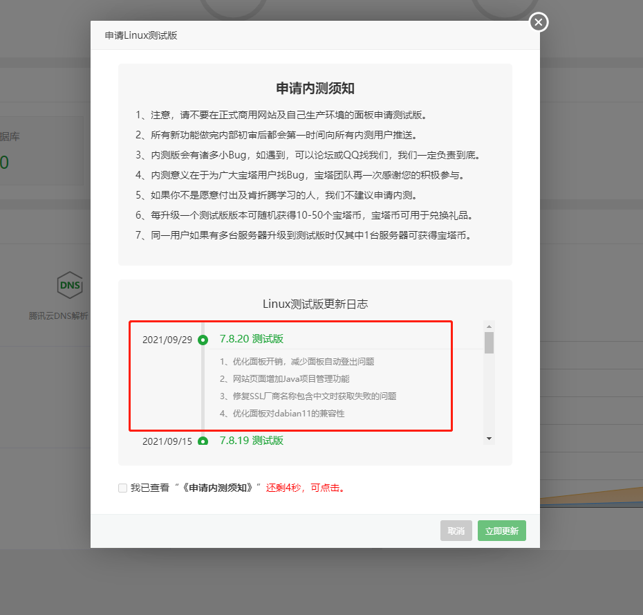Click notice item 1 about 正式商用网站

pos(281,115)
